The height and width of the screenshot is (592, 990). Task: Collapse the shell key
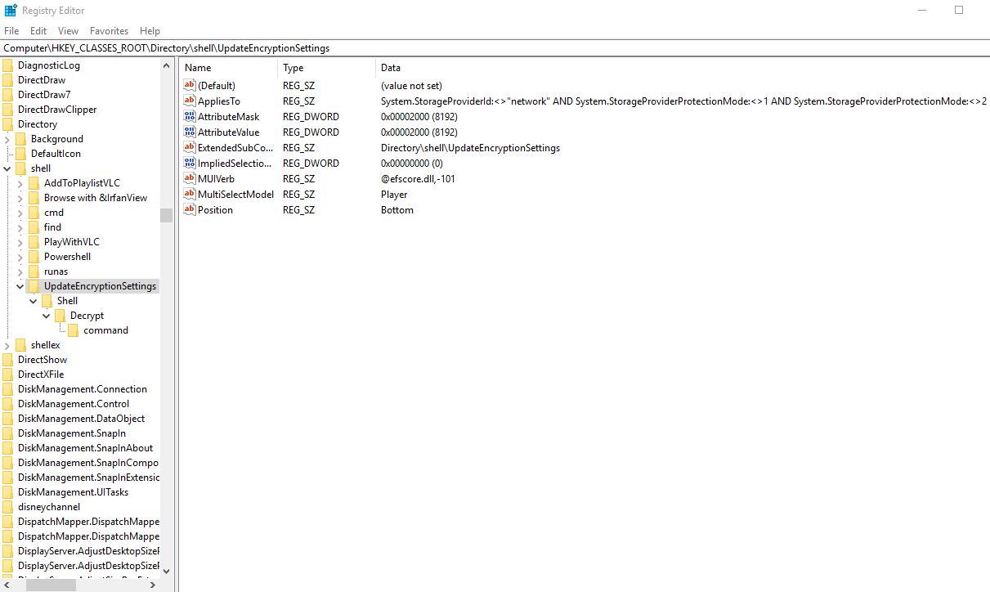7,168
